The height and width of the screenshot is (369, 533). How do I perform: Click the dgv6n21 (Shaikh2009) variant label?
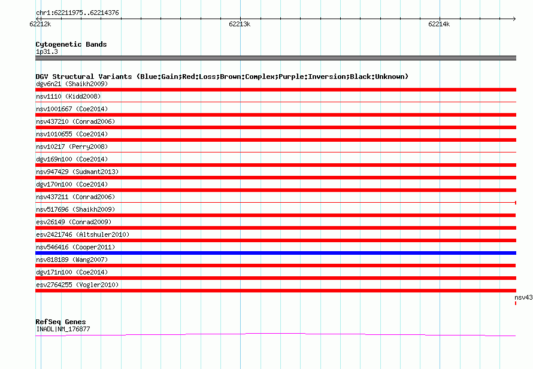pos(72,84)
